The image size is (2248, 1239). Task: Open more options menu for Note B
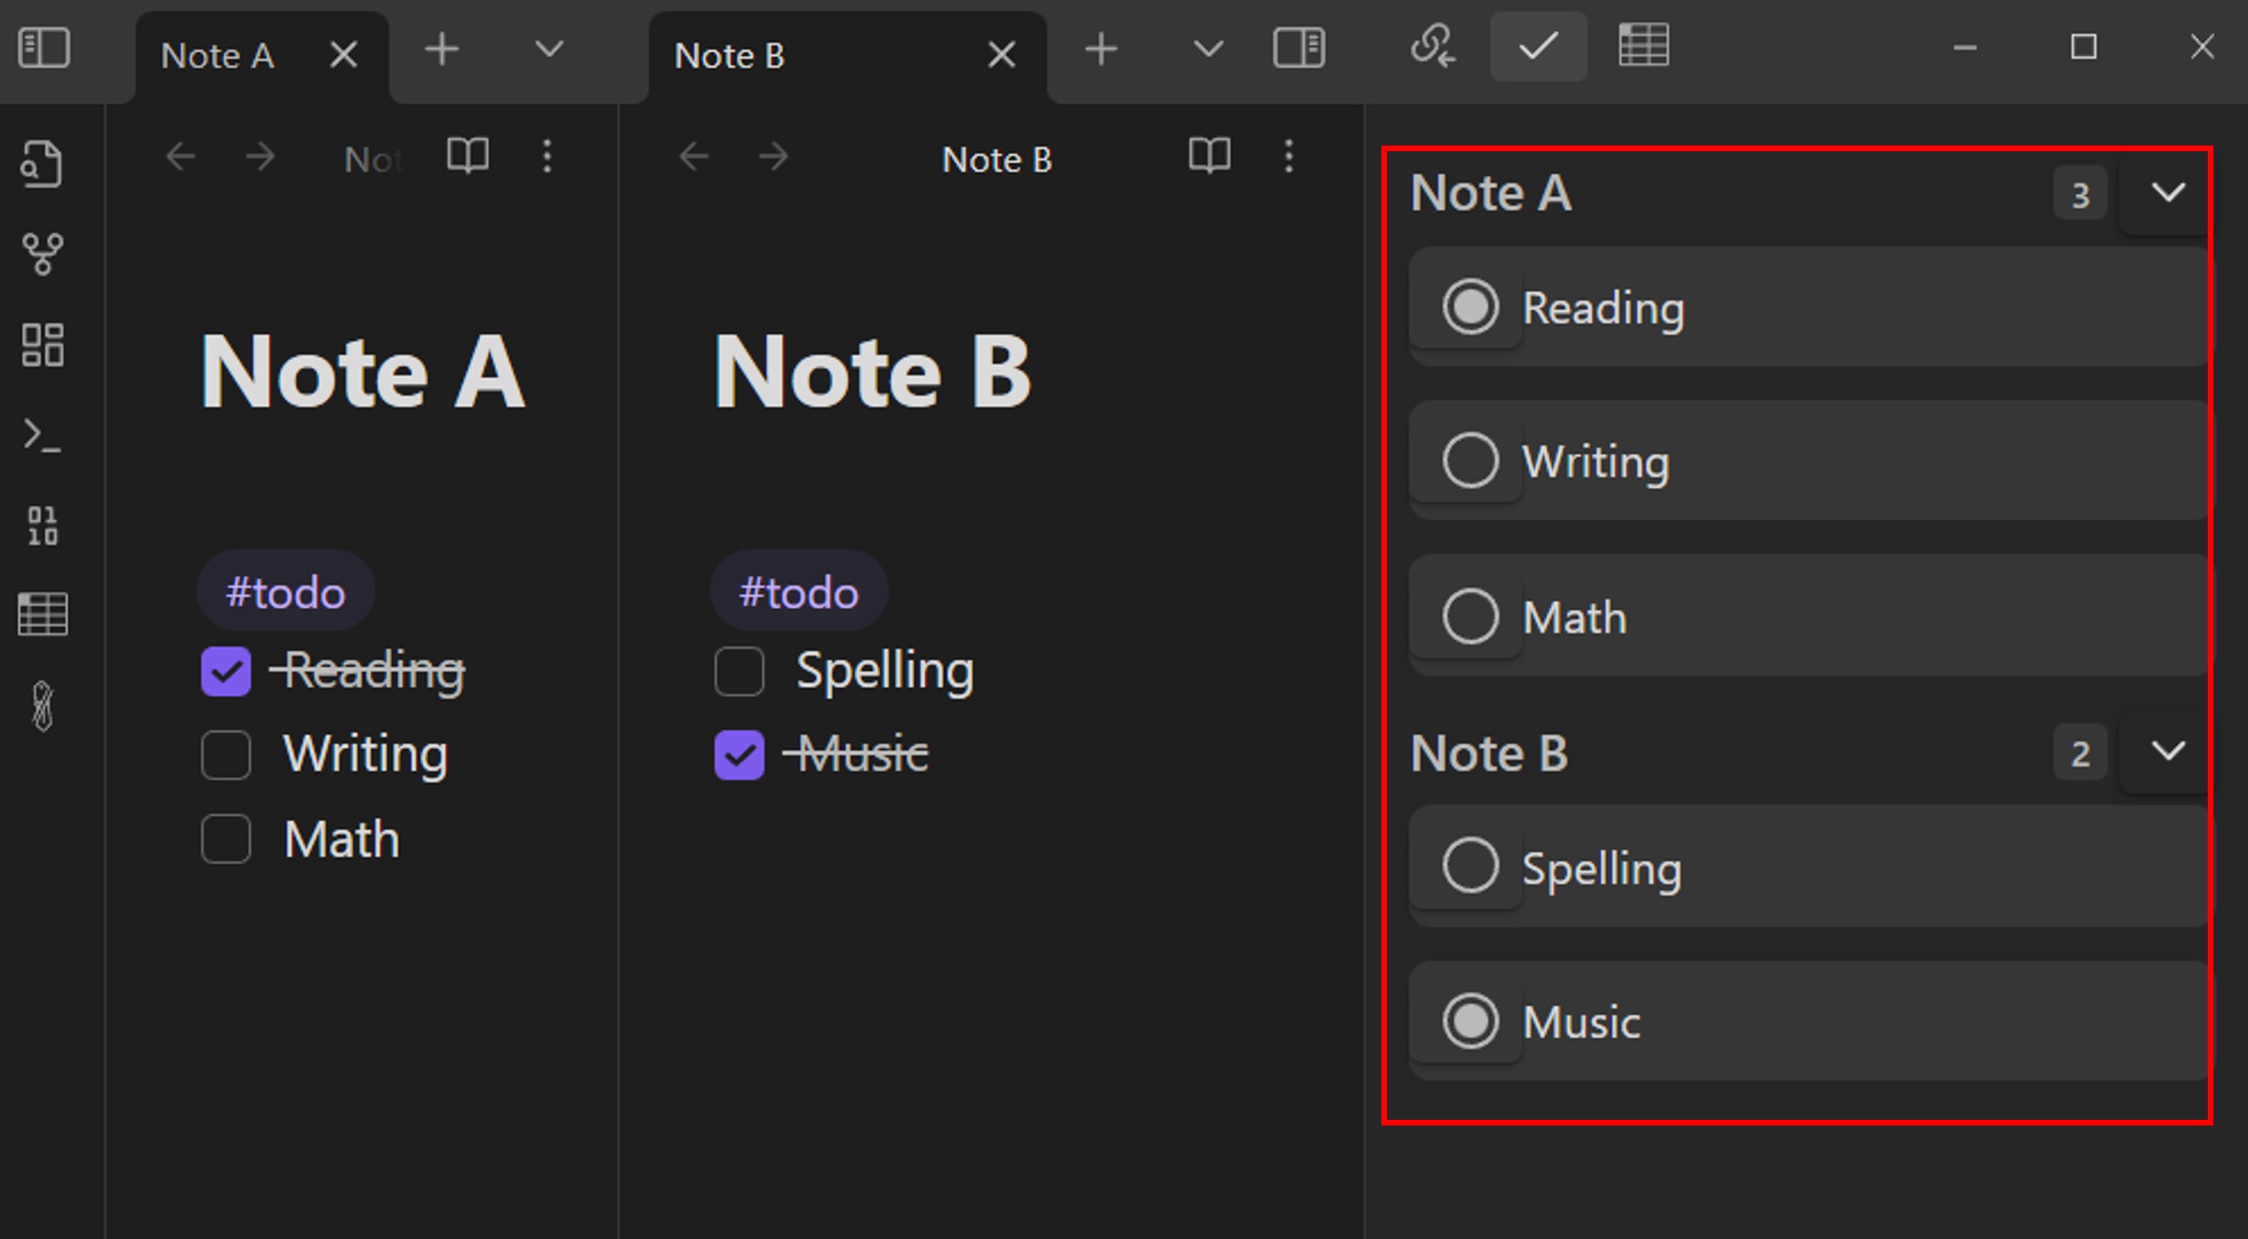[1289, 156]
